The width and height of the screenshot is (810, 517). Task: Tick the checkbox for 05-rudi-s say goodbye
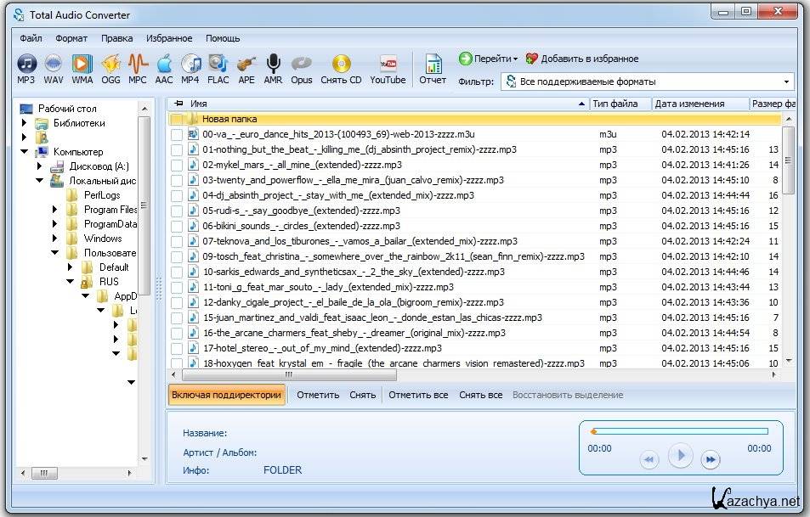pos(177,211)
